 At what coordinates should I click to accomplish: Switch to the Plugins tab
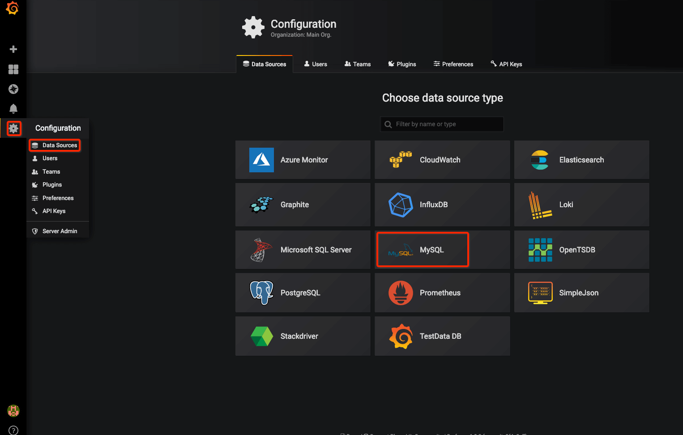(x=402, y=64)
